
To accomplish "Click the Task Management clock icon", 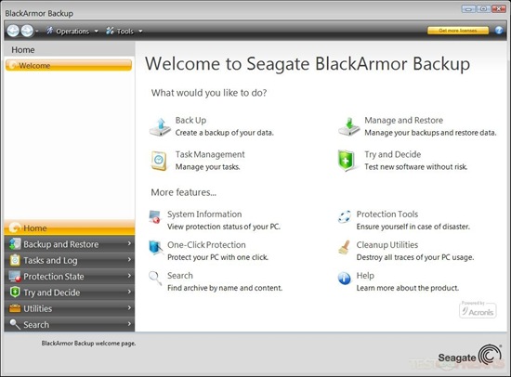I will (x=159, y=161).
